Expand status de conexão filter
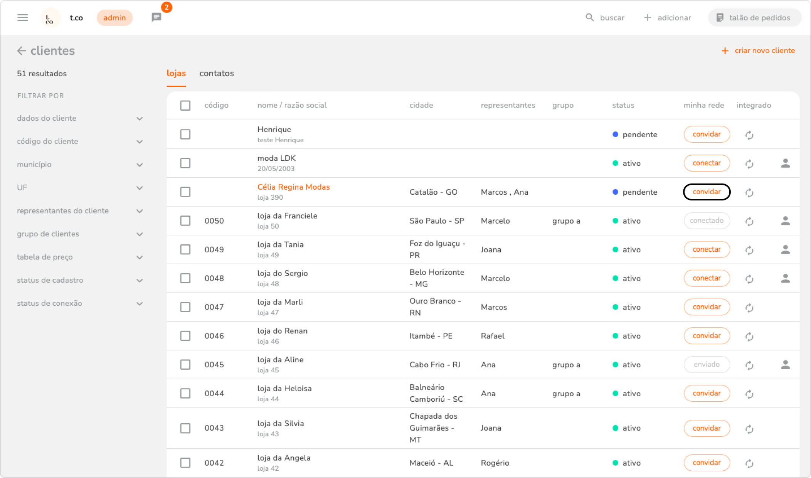The image size is (811, 478). (140, 304)
